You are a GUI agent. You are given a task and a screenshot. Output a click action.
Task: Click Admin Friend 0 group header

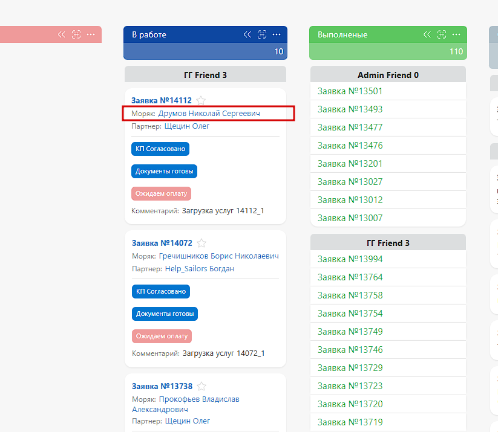pos(388,75)
